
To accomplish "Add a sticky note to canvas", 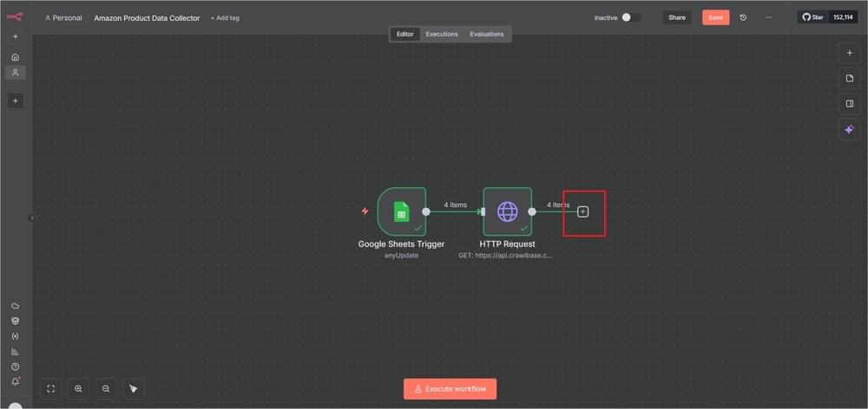I will [x=850, y=78].
